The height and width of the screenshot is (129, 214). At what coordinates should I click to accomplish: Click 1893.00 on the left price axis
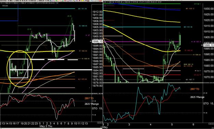click(x=98, y=52)
